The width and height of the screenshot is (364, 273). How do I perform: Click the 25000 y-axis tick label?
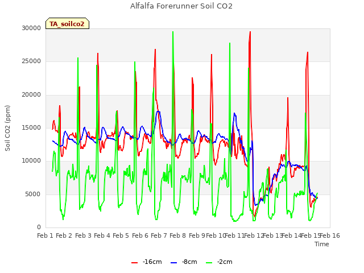[x=31, y=61]
